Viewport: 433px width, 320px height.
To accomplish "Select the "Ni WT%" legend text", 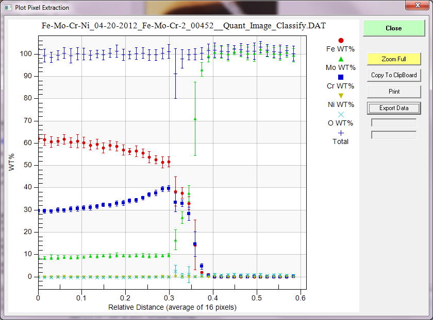I will click(340, 104).
